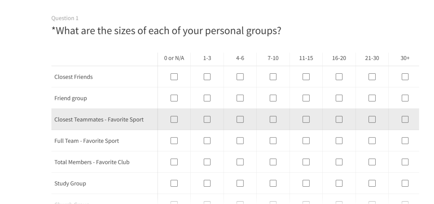Select 4-6 for Closest Teammates - Favorite Sport
Screen dimensions: 434x204
click(x=240, y=119)
